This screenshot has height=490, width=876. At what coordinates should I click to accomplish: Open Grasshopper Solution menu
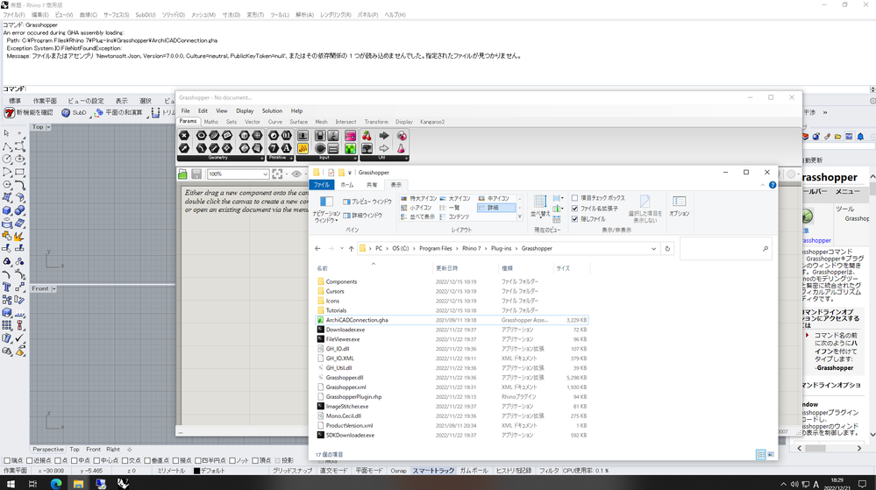[272, 111]
